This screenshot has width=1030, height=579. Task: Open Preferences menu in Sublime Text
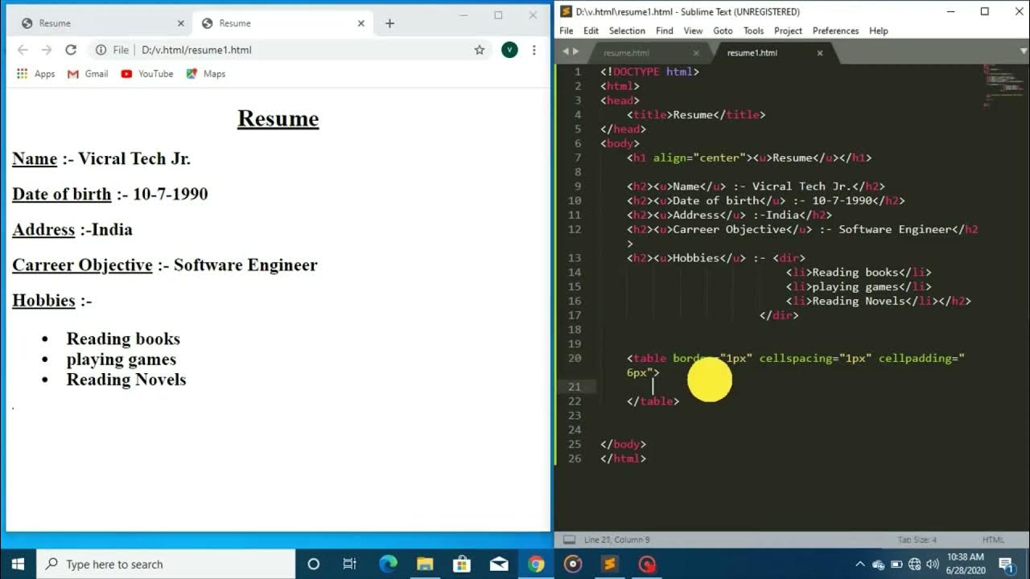tap(835, 31)
